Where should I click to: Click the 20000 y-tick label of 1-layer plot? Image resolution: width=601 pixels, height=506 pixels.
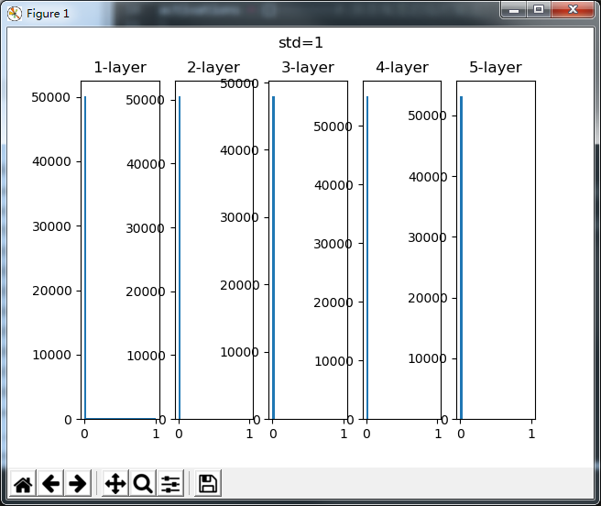51,291
